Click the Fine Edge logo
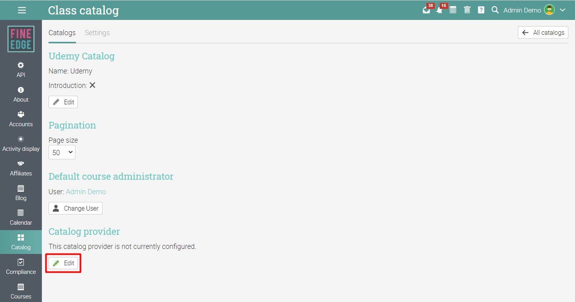The width and height of the screenshot is (575, 302). pos(21,39)
